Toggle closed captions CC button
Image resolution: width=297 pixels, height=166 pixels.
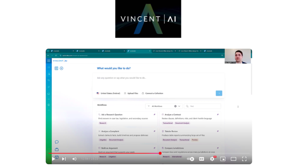(x=202, y=159)
